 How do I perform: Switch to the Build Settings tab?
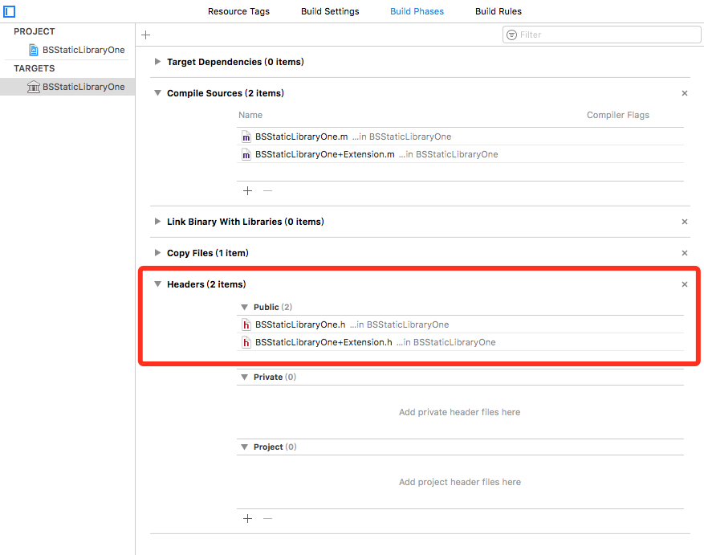[x=330, y=11]
